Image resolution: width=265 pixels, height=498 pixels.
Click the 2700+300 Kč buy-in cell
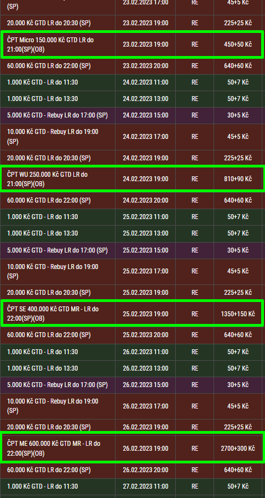(x=238, y=449)
